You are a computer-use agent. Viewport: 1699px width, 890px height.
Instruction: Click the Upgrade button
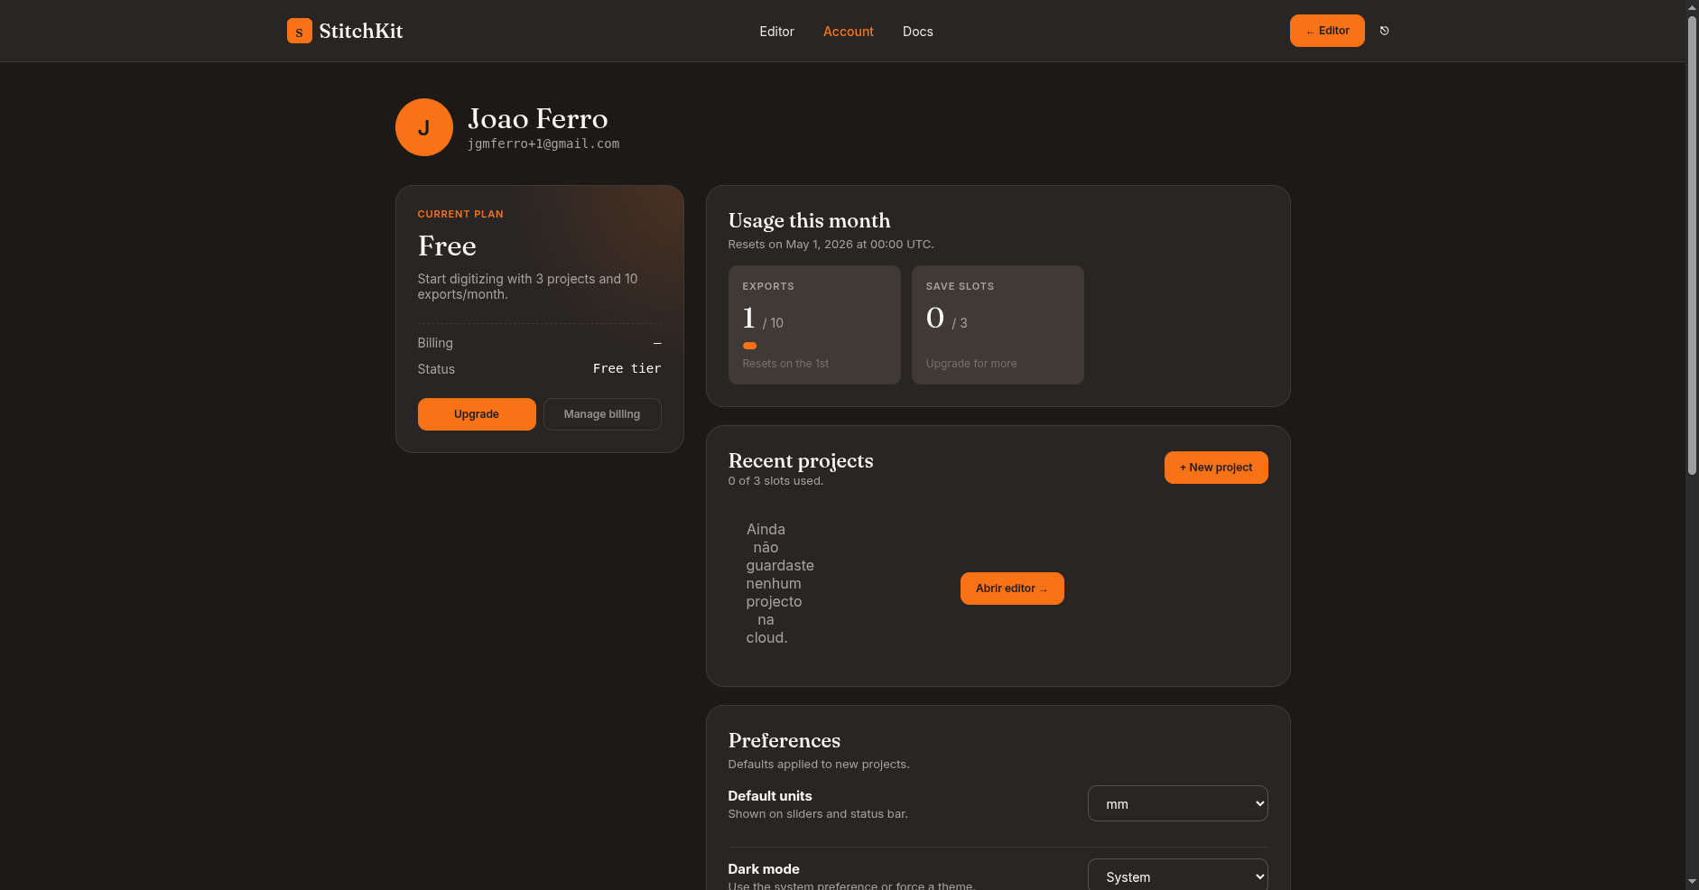click(477, 414)
